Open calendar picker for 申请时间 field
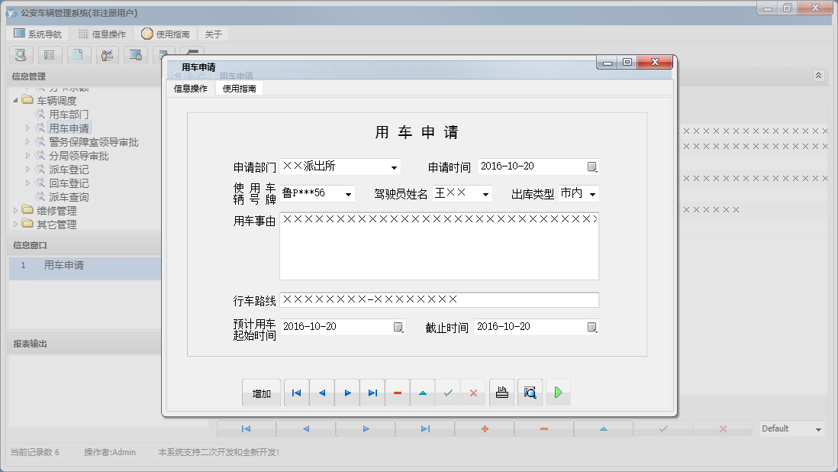The height and width of the screenshot is (472, 838). (x=591, y=166)
